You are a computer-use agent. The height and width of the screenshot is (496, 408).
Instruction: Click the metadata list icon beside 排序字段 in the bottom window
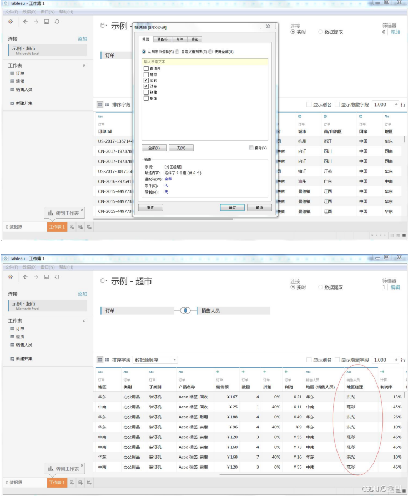(x=107, y=360)
